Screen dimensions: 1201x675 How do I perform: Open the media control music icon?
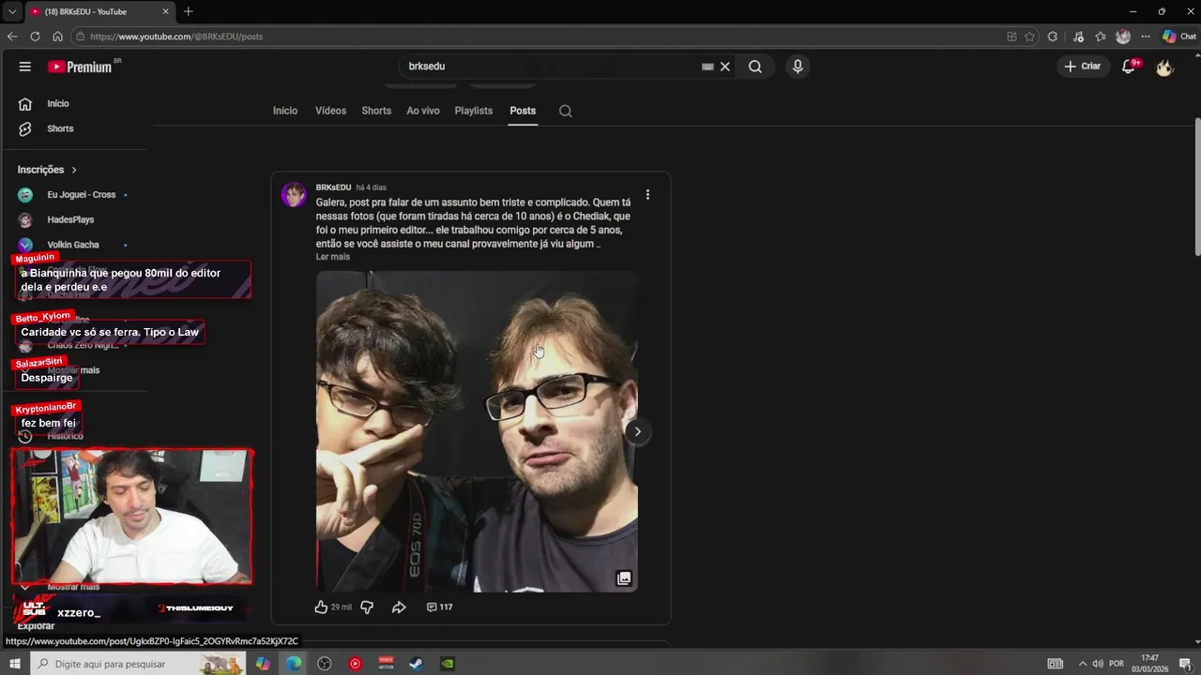1078,37
